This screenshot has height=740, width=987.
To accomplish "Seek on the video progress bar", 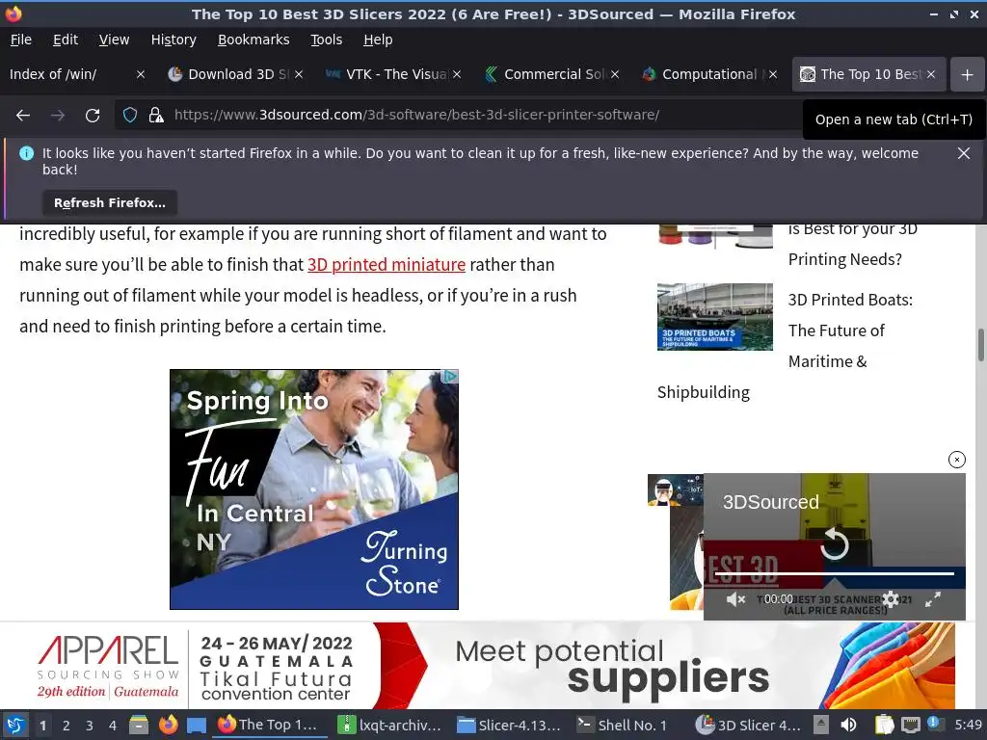I will tap(835, 574).
